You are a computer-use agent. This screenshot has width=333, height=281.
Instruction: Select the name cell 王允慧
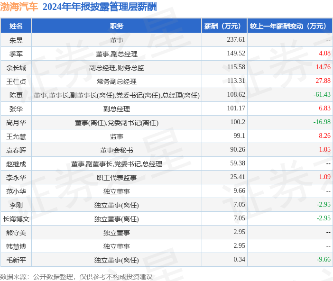(16, 136)
